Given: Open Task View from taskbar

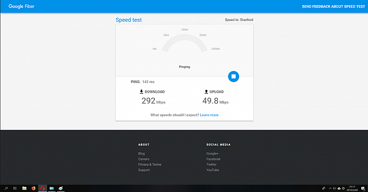Looking at the screenshot, I should click(15, 188).
